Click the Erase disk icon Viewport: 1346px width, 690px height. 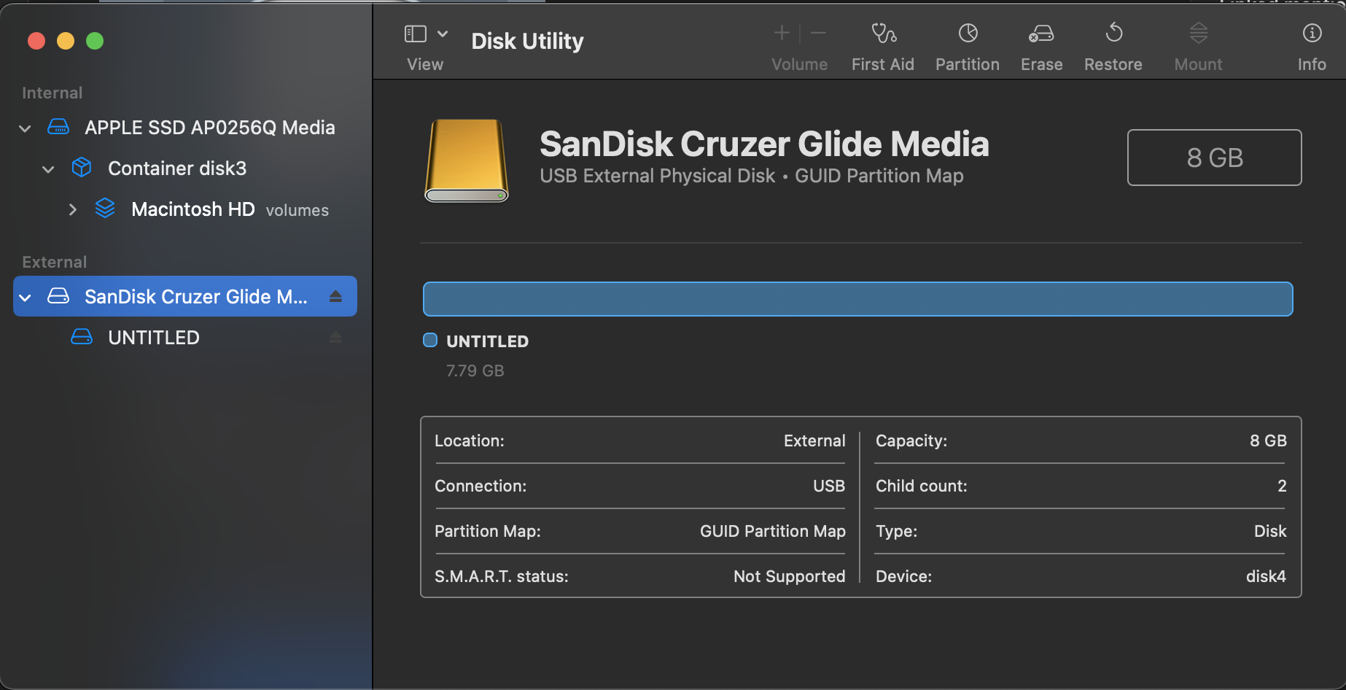click(x=1041, y=33)
